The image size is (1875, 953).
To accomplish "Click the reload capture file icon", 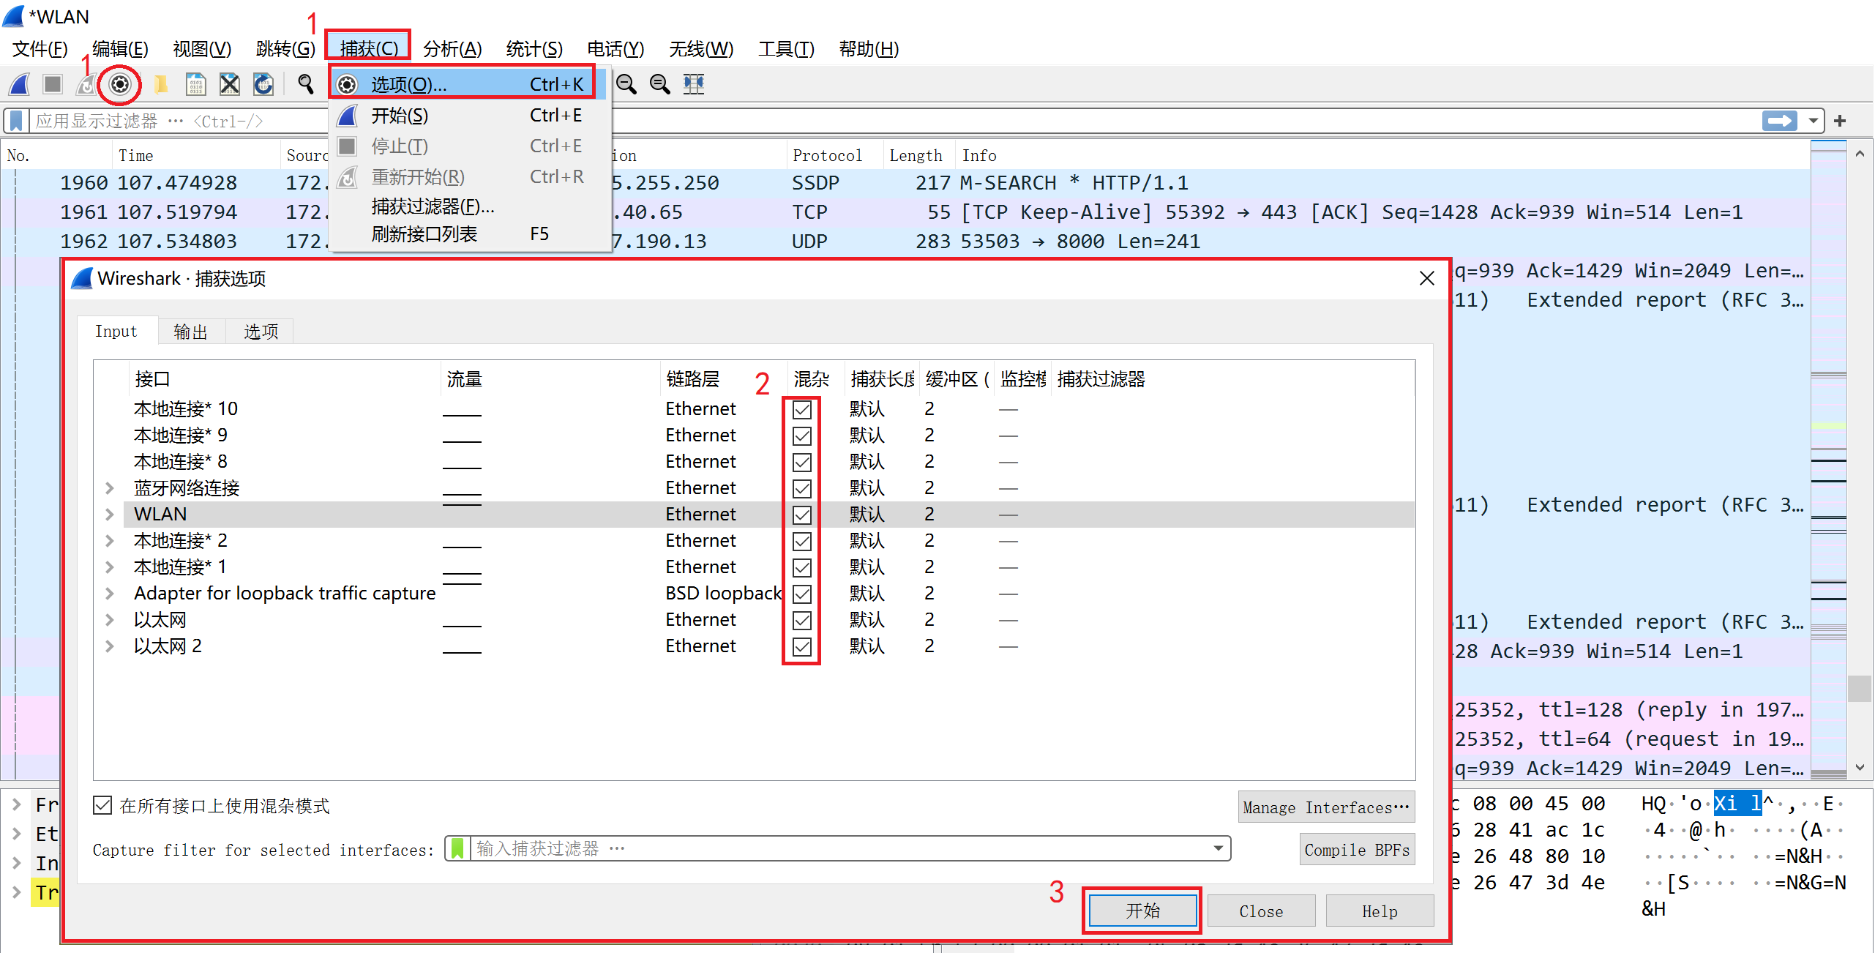I will 263,85.
